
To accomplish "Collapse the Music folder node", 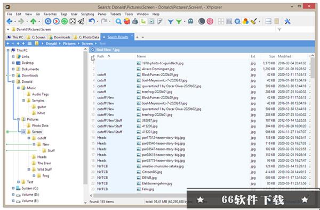I will click(x=18, y=88).
